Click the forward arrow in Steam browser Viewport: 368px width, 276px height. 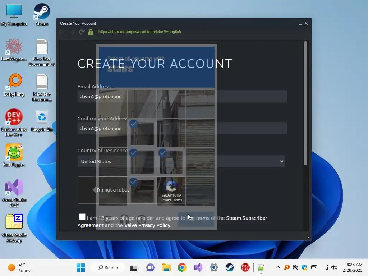(x=72, y=32)
